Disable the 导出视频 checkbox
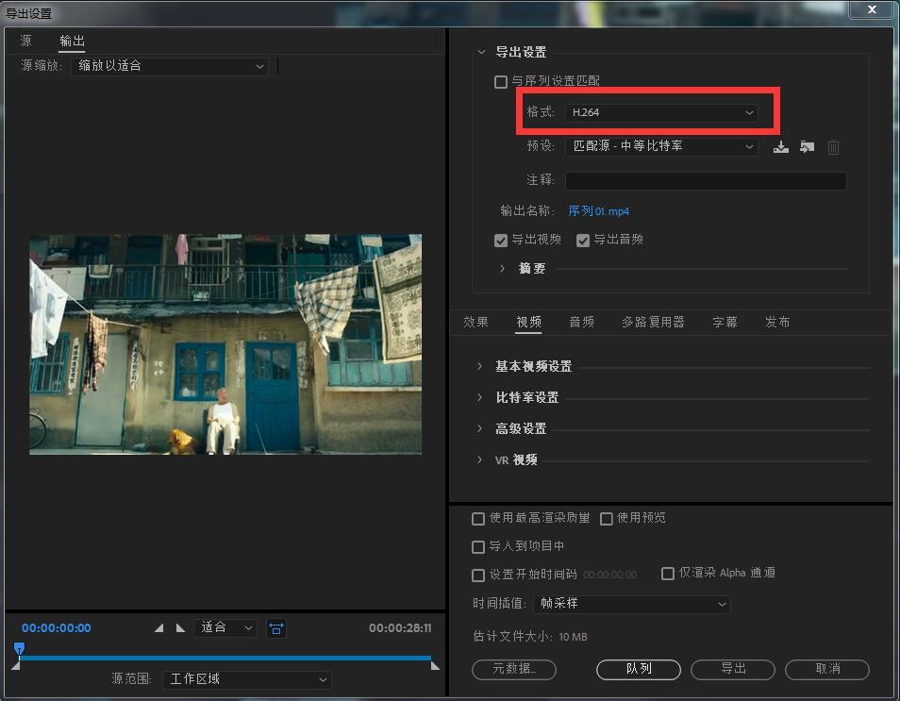This screenshot has width=900, height=701. [x=501, y=240]
